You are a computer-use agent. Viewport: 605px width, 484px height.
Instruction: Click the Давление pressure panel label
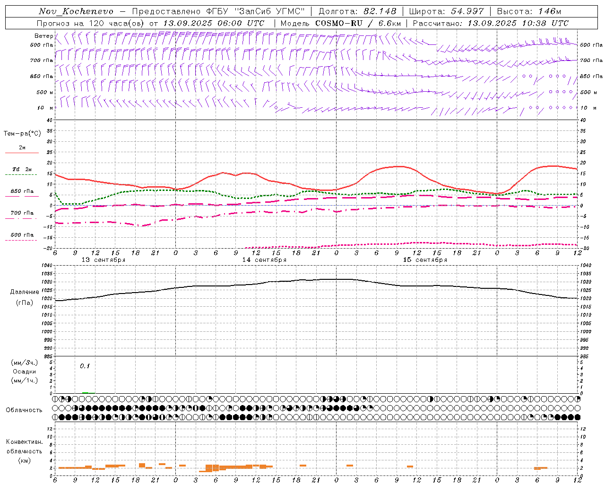pyautogui.click(x=24, y=292)
